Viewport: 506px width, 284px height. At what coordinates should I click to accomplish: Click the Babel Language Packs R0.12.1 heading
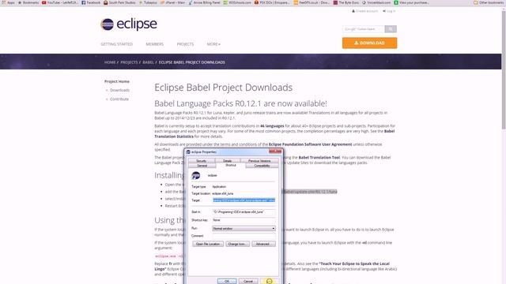click(240, 103)
